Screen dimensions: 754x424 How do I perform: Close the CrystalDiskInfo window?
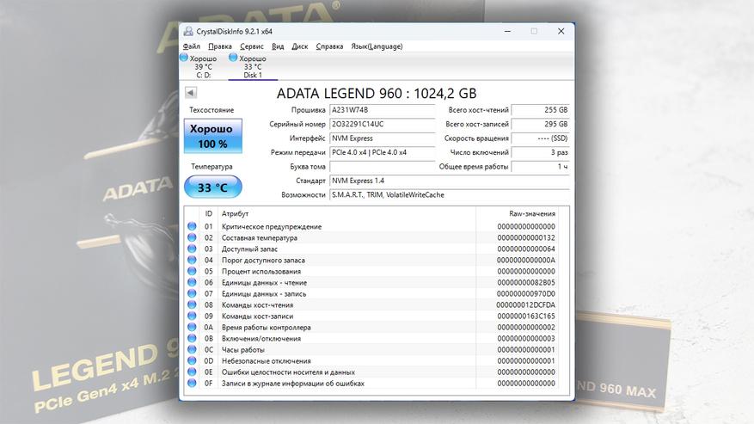point(561,31)
